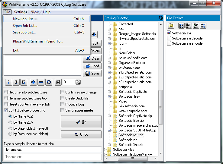Click the blue plus icon button

coord(34,82)
